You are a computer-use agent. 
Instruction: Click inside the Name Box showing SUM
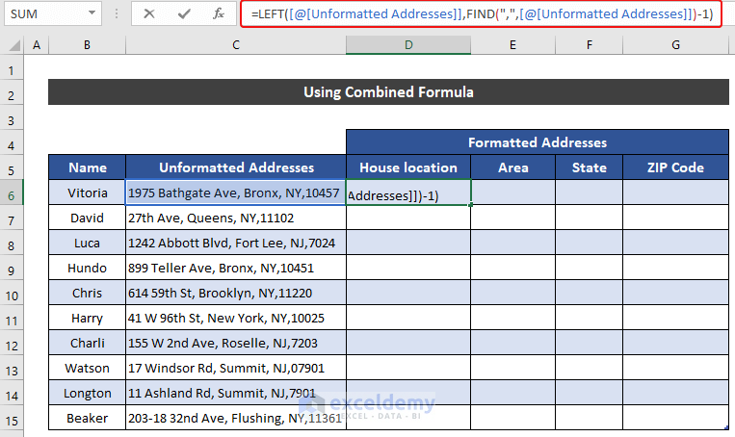tap(43, 13)
